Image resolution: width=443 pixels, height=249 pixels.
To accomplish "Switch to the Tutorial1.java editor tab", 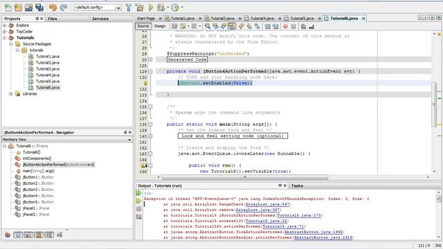I will (x=183, y=19).
